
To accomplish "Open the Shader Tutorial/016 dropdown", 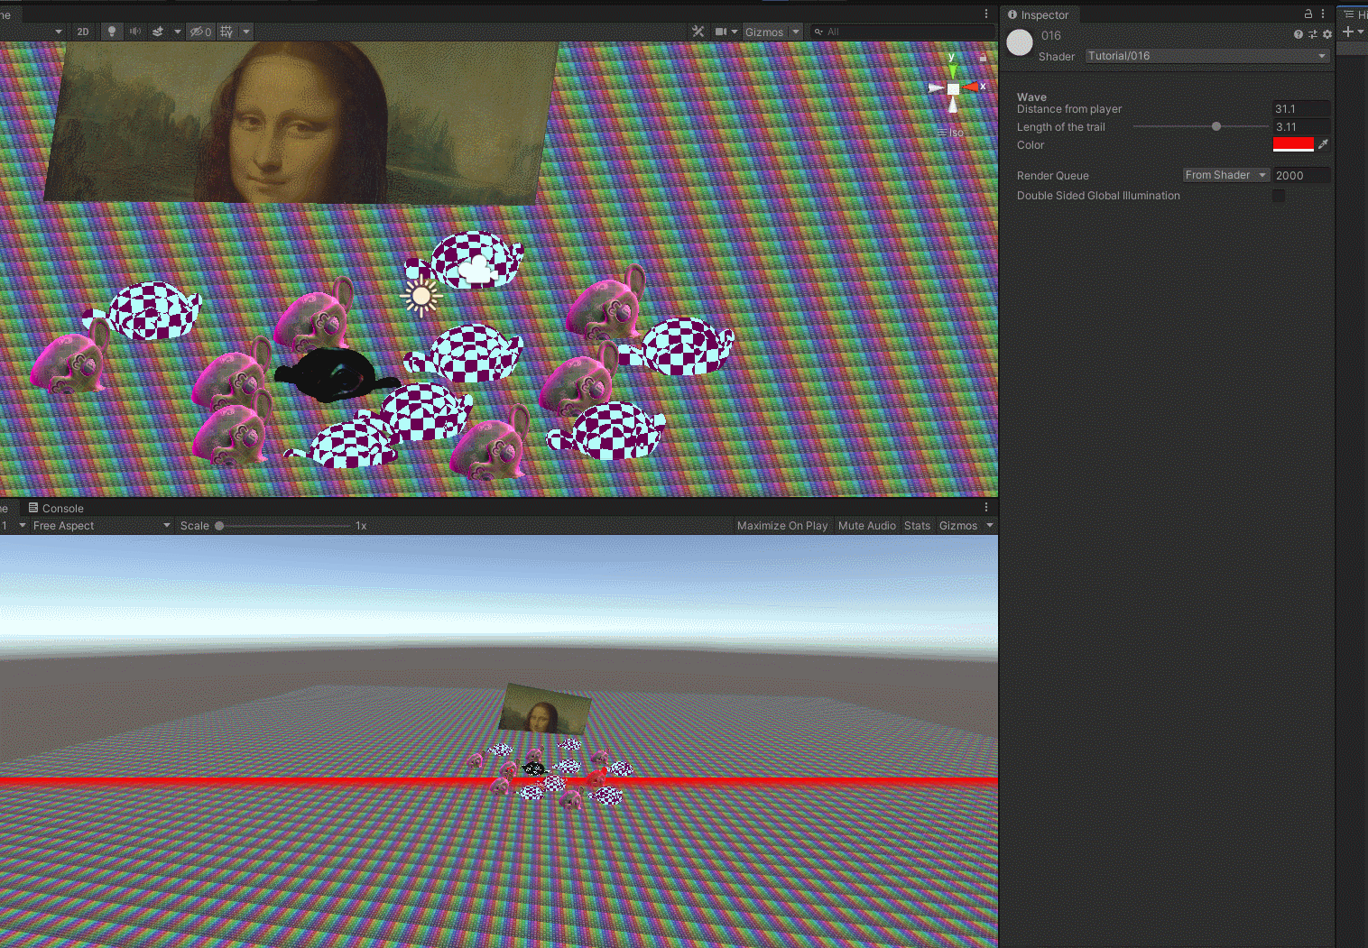I will (1207, 56).
